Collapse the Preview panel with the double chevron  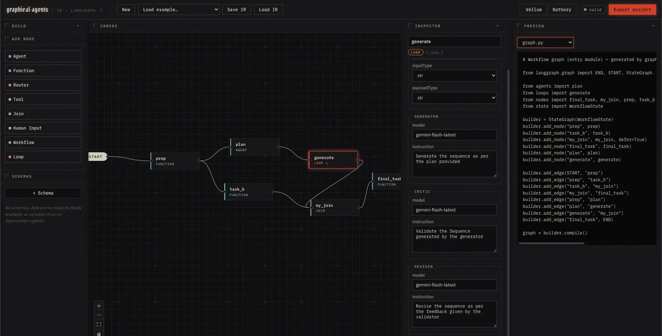point(653,26)
